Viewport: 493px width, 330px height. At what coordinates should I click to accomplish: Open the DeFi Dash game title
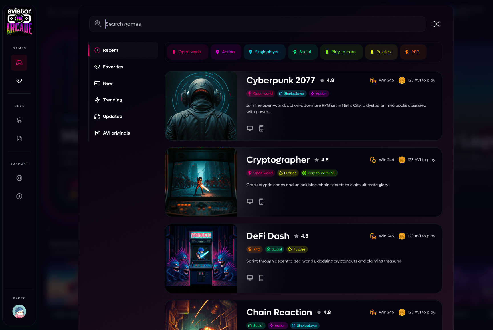click(268, 236)
